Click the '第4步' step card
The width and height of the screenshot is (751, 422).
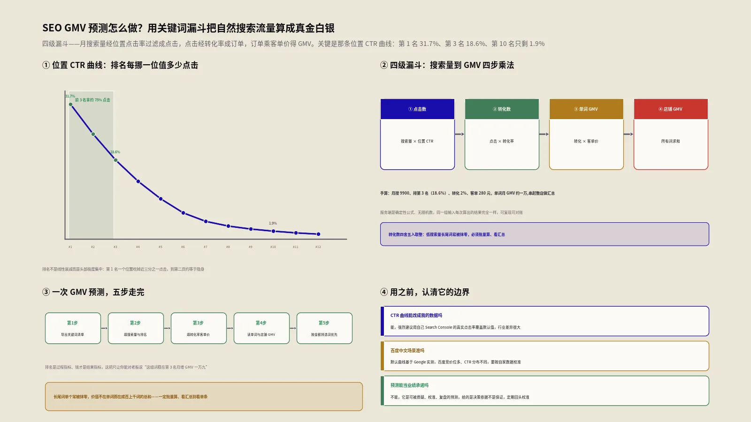tap(261, 328)
